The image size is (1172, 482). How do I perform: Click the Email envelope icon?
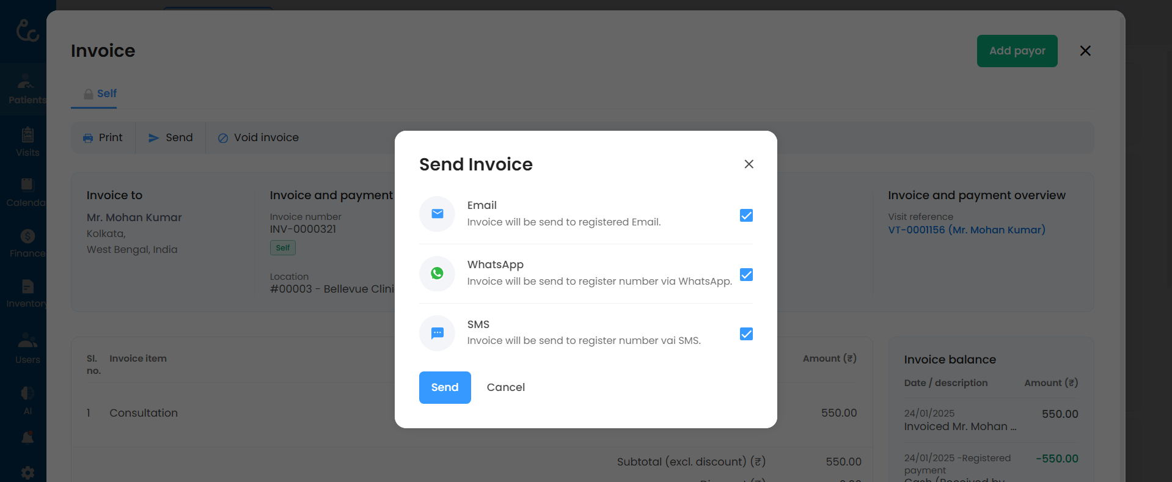pos(437,214)
